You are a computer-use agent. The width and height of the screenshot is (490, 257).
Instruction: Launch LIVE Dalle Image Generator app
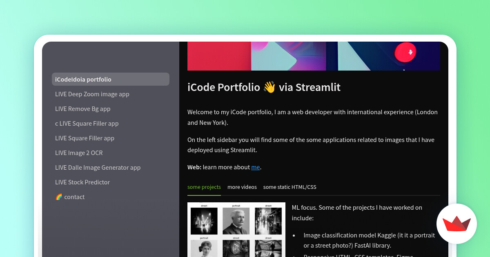point(98,168)
